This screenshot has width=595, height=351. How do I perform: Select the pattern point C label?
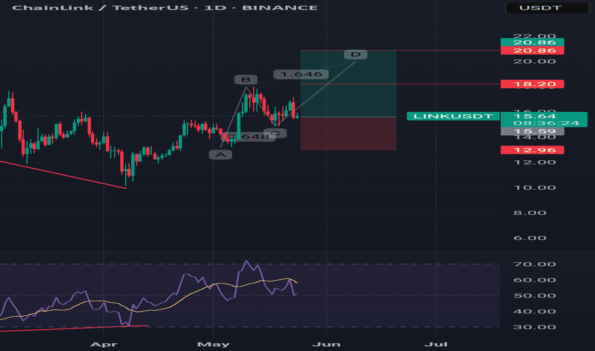(275, 133)
